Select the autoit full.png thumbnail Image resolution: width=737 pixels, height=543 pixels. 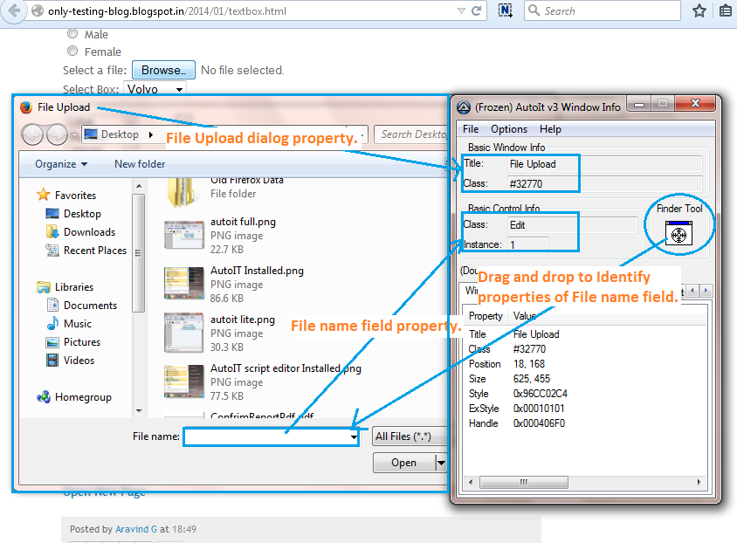pos(183,235)
